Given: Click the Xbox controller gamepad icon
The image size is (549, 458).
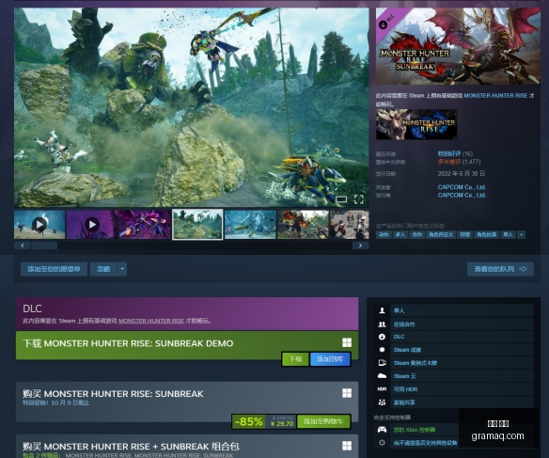Looking at the screenshot, I should pyautogui.click(x=382, y=430).
